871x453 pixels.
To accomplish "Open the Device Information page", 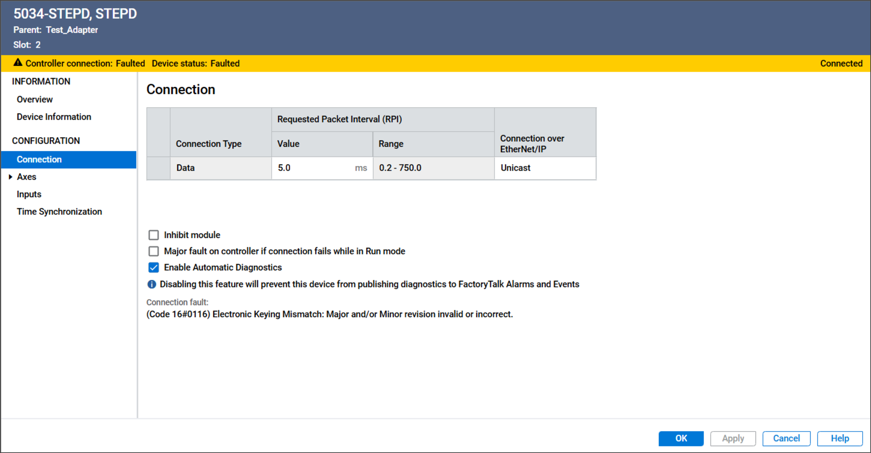I will point(54,117).
